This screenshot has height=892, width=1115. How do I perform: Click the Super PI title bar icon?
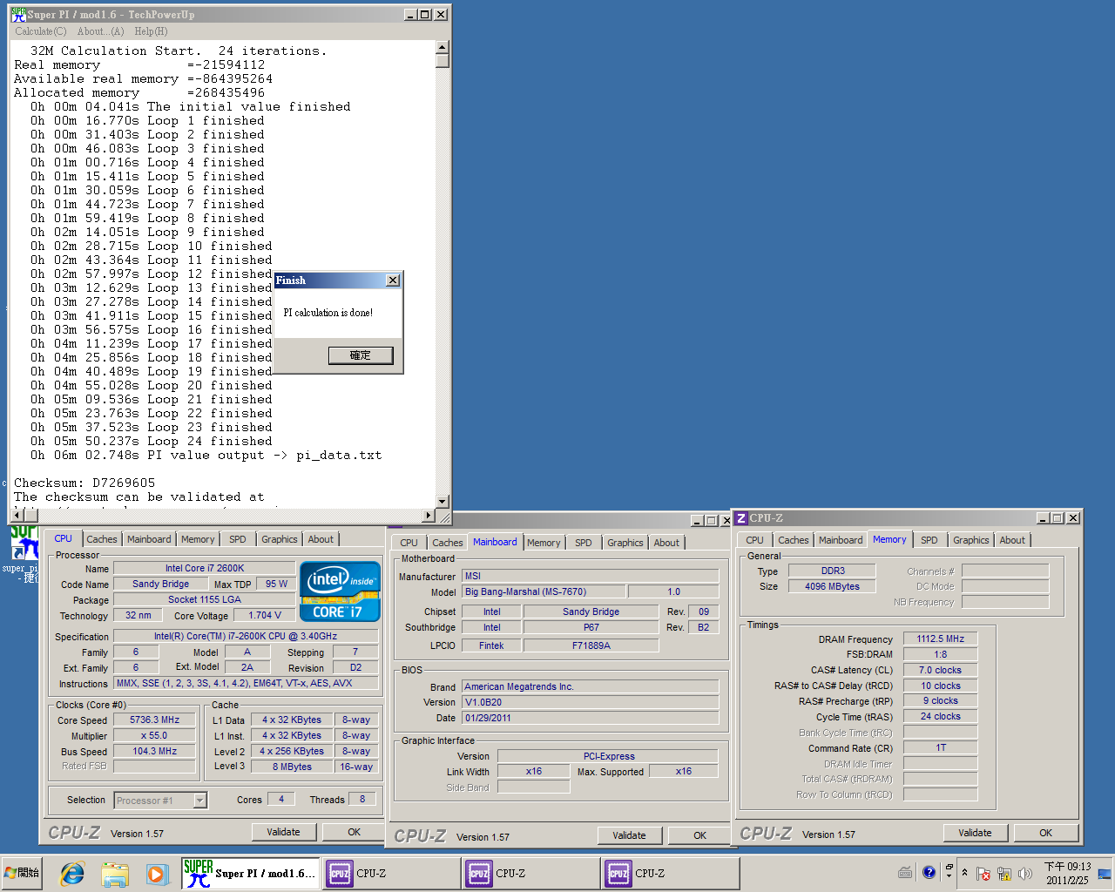point(18,15)
